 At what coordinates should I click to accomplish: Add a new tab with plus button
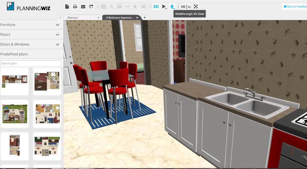pyautogui.click(x=145, y=18)
